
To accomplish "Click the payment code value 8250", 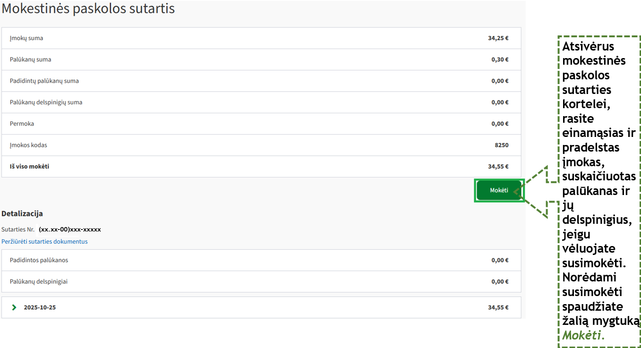I will click(501, 145).
